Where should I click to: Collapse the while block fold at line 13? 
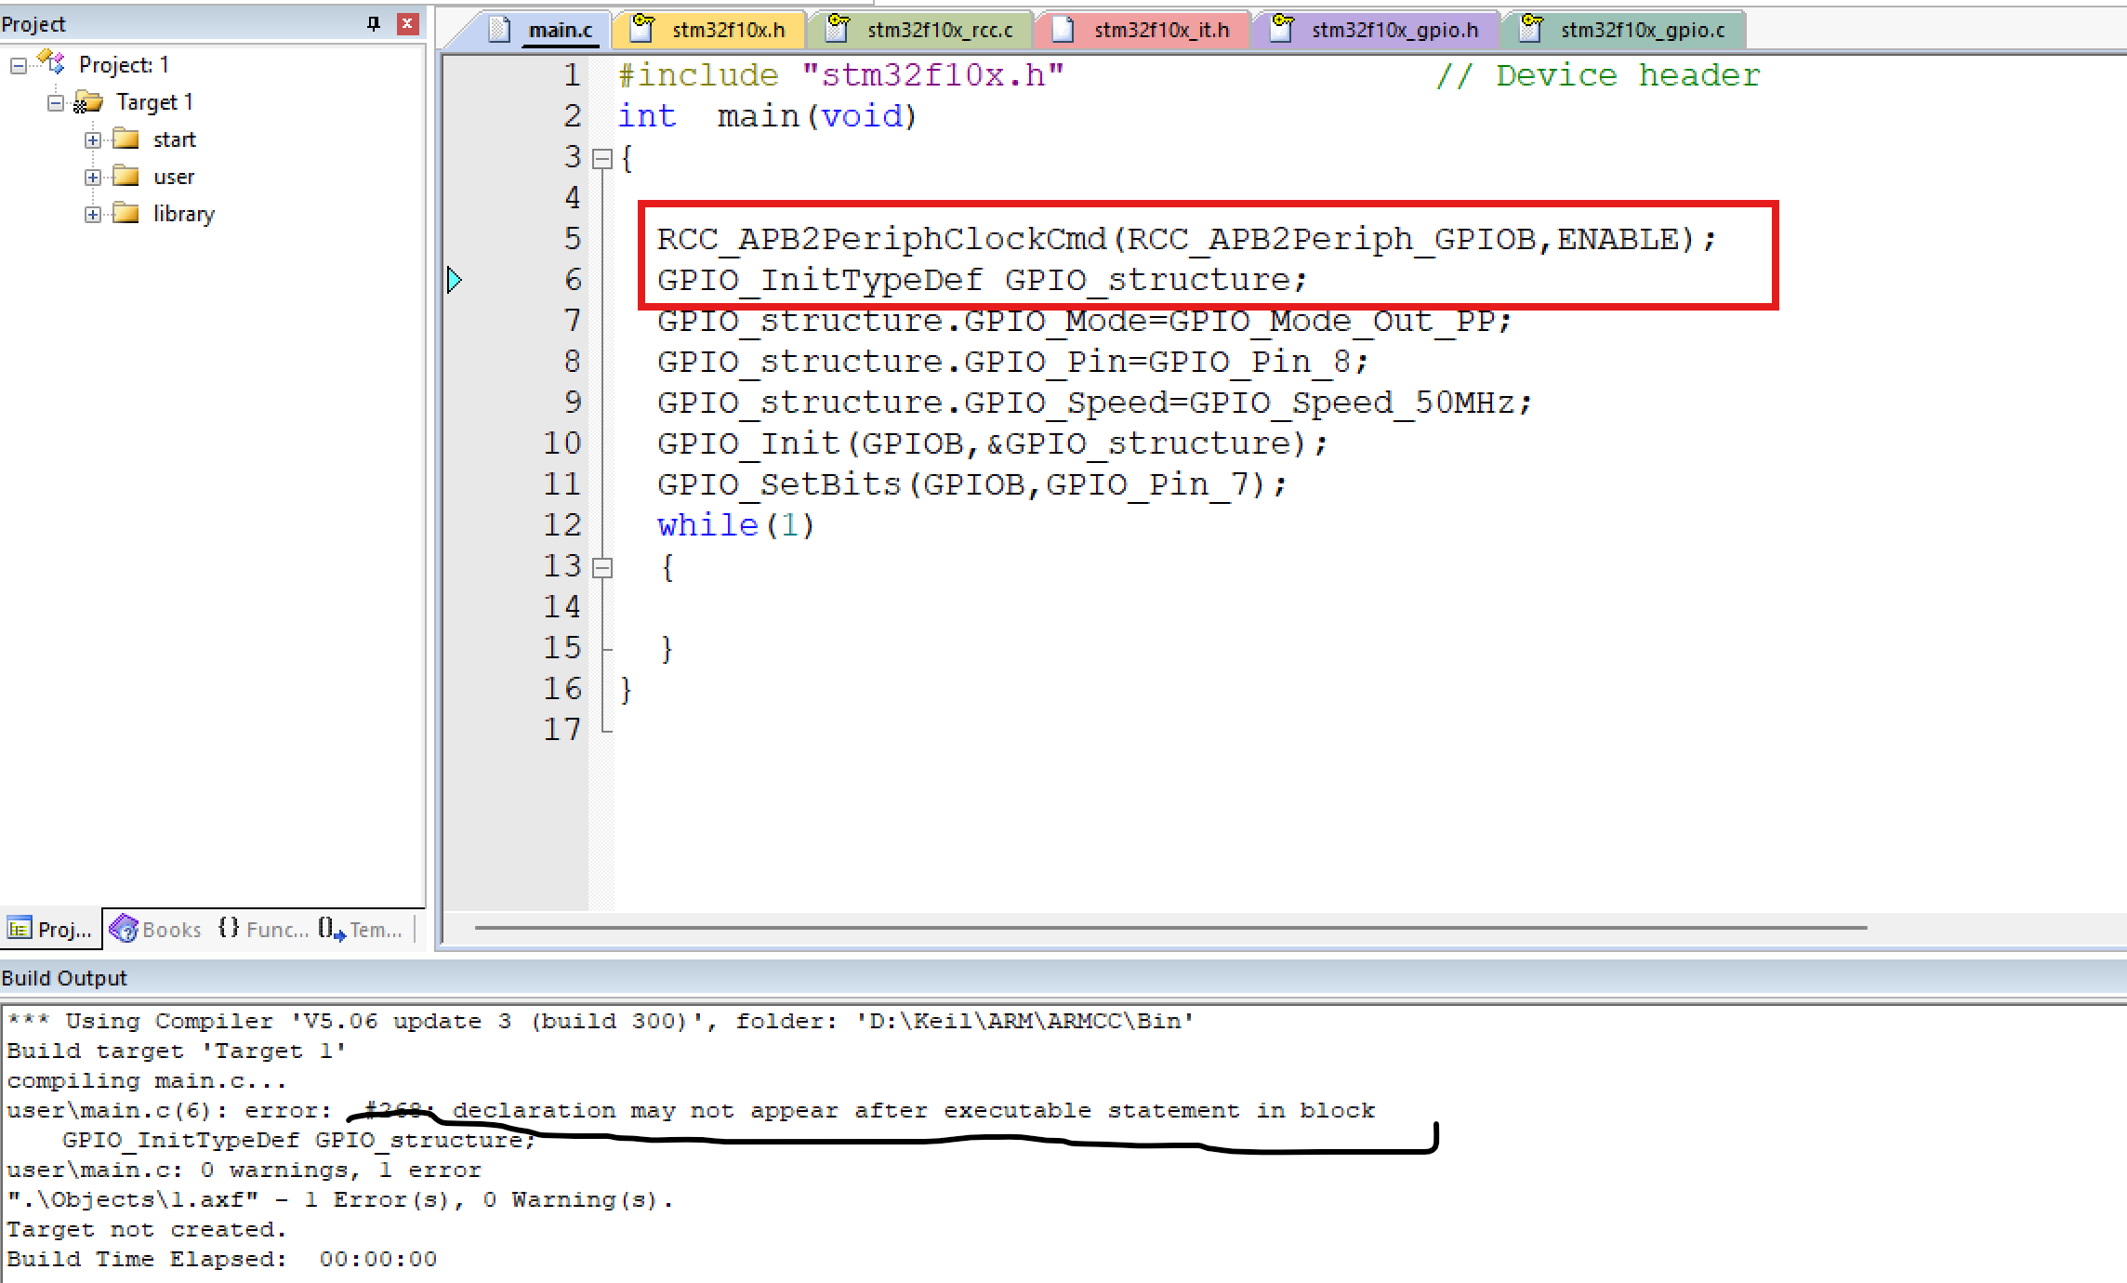coord(602,568)
